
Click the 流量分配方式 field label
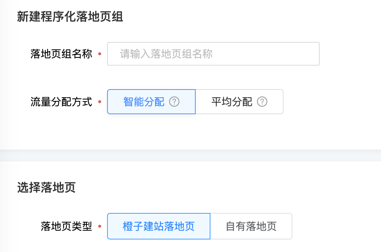[x=61, y=102]
